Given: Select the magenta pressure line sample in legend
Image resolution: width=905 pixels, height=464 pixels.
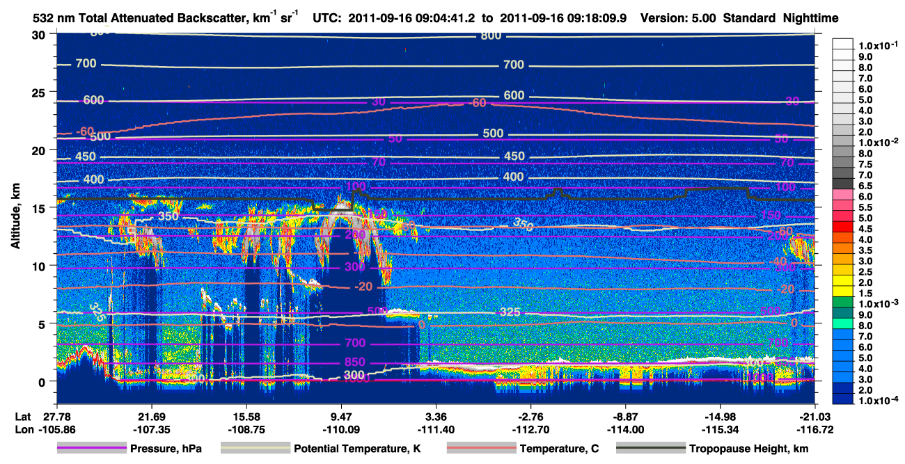Looking at the screenshot, I should [91, 449].
